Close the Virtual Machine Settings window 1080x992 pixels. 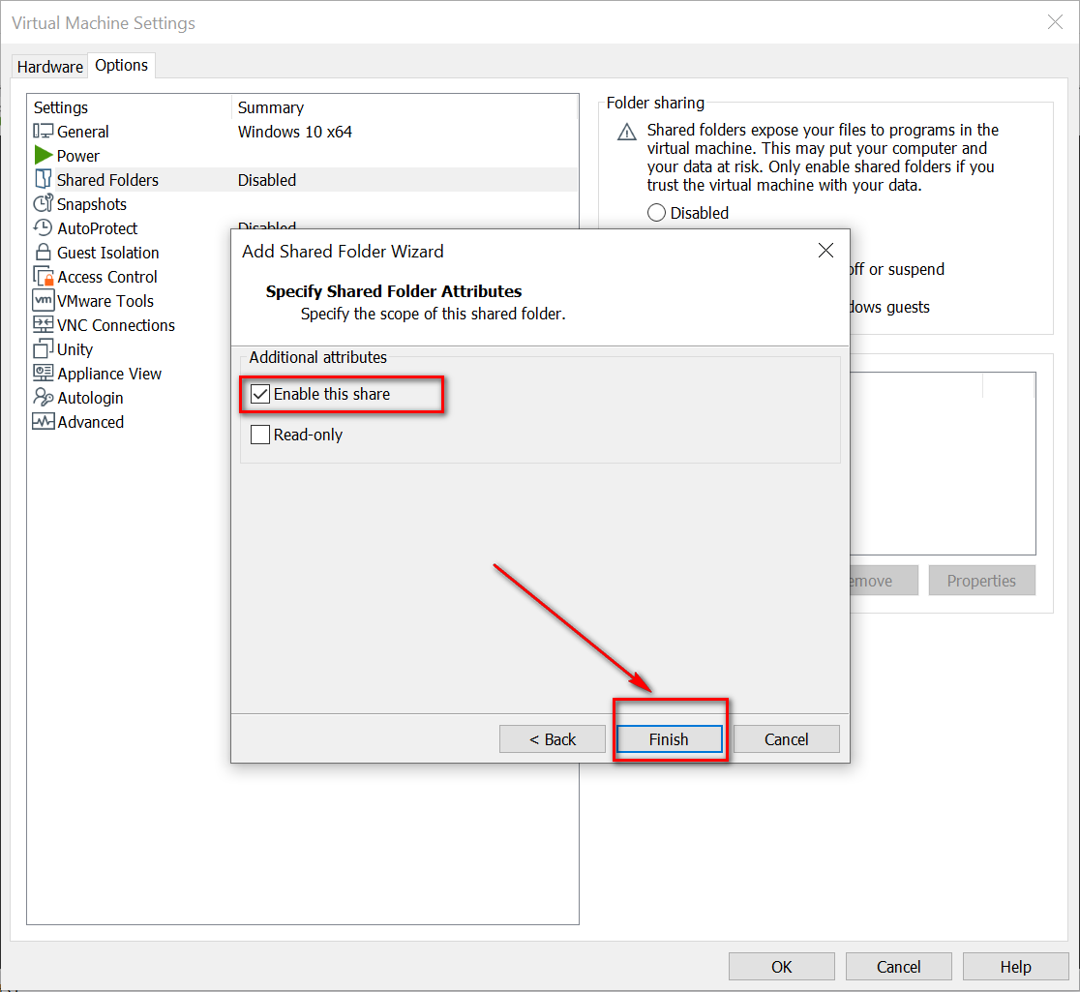coord(1055,22)
